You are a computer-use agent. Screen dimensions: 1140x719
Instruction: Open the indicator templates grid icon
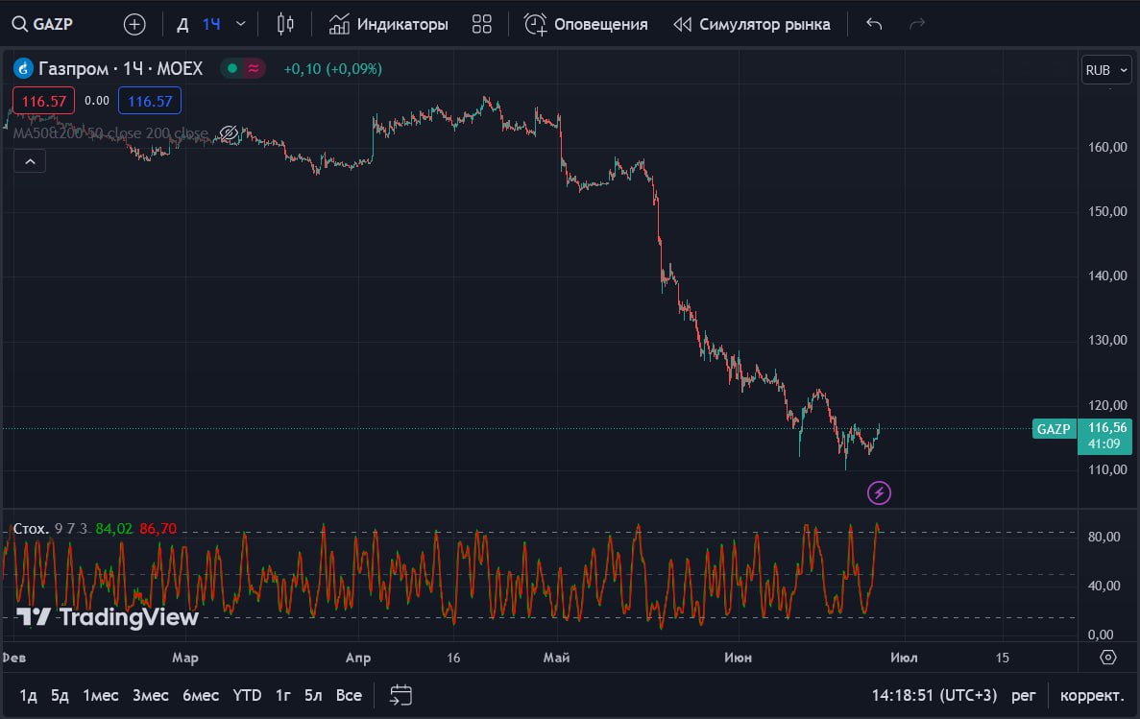(x=481, y=24)
